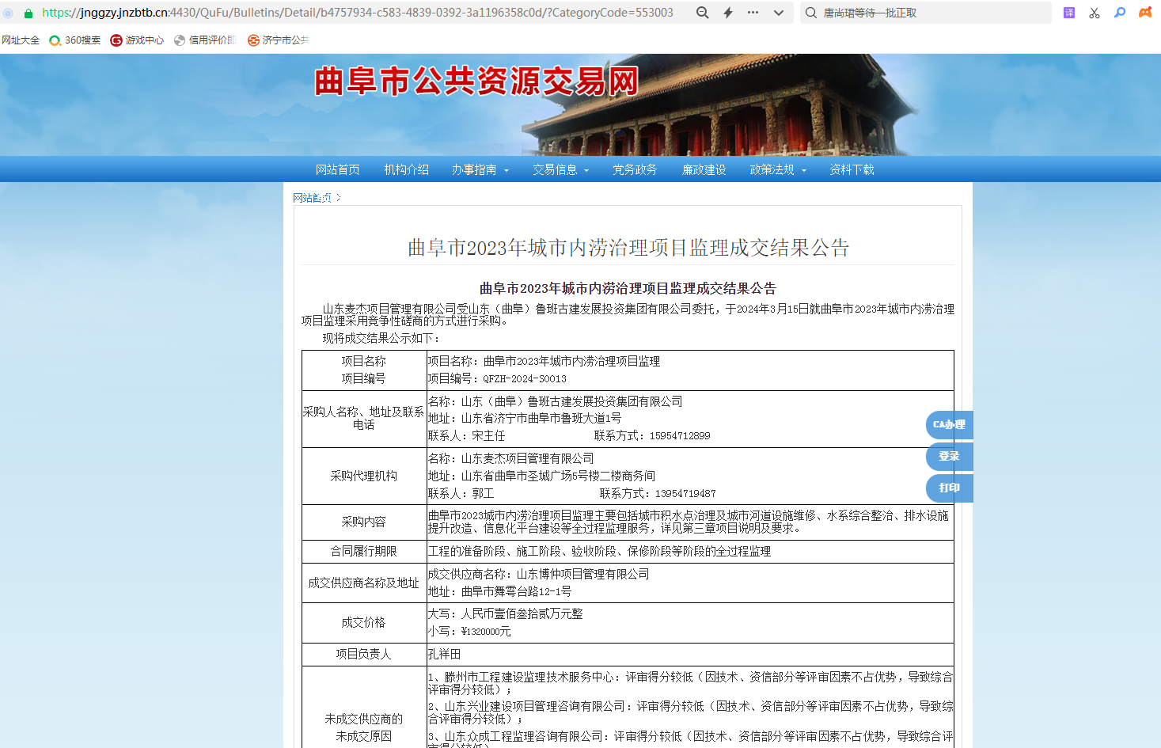Click the 登录 floating button
Screen dimensions: 1161x748
coord(949,457)
